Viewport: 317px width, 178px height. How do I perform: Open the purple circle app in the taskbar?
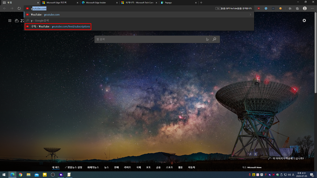click(61, 175)
